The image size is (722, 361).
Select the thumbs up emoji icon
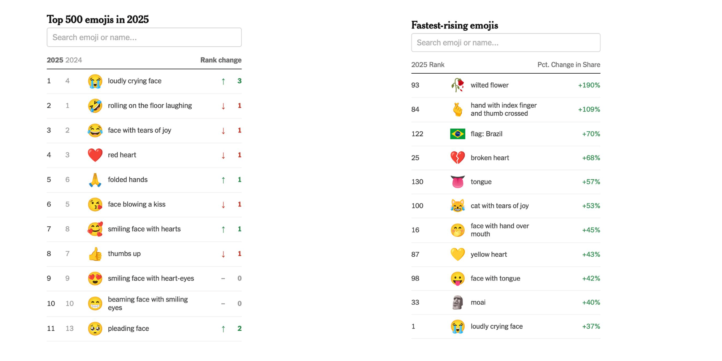pyautogui.click(x=95, y=254)
